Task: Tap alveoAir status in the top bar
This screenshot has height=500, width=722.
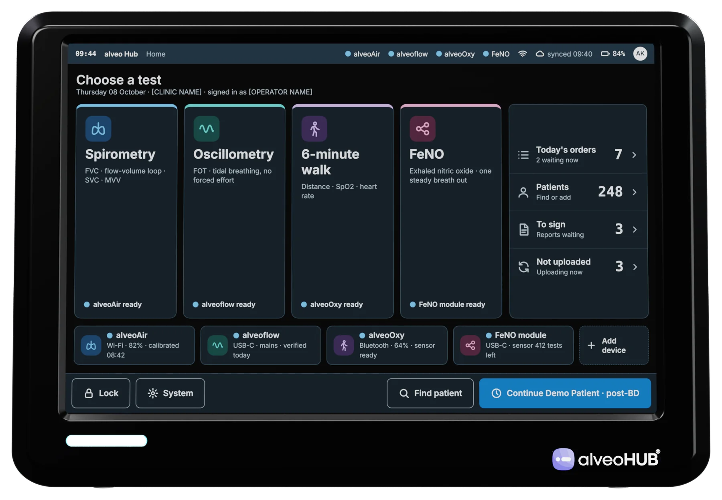Action: click(363, 54)
